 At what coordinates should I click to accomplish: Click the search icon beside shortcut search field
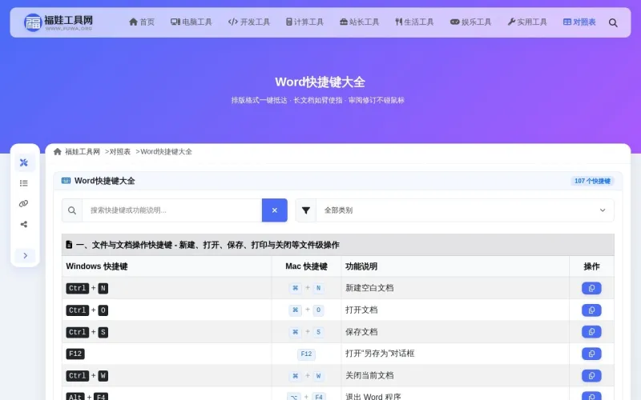tap(72, 210)
